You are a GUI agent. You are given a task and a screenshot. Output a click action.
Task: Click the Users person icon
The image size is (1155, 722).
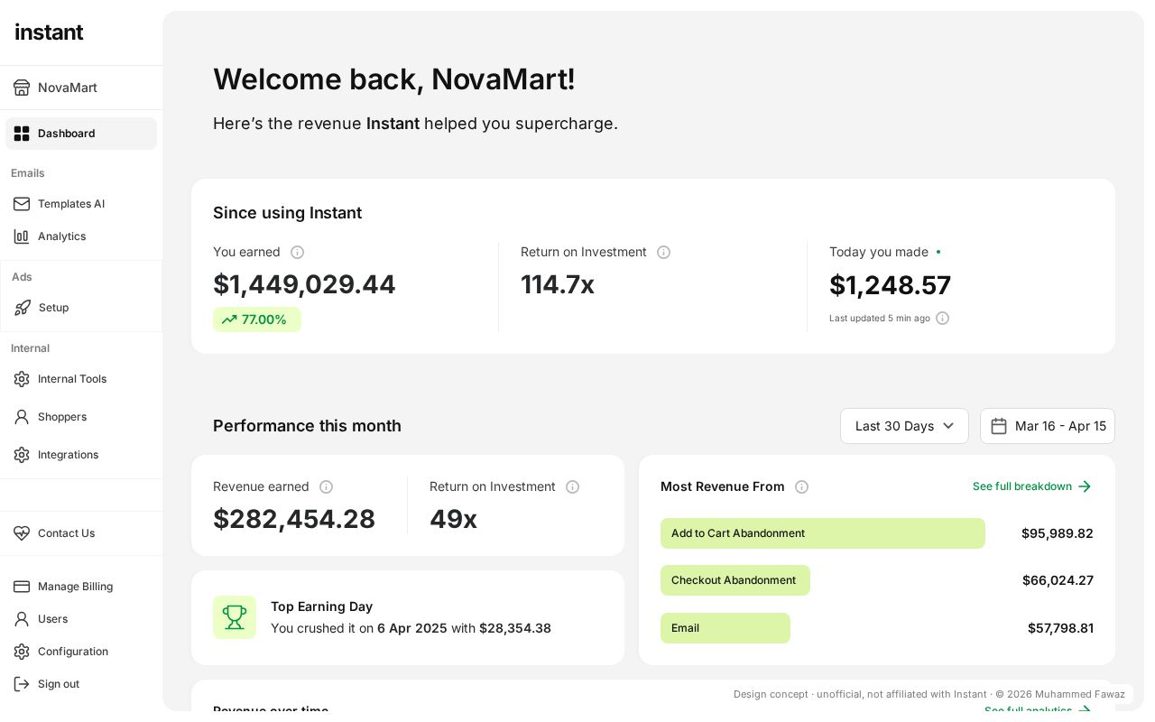coord(22,619)
